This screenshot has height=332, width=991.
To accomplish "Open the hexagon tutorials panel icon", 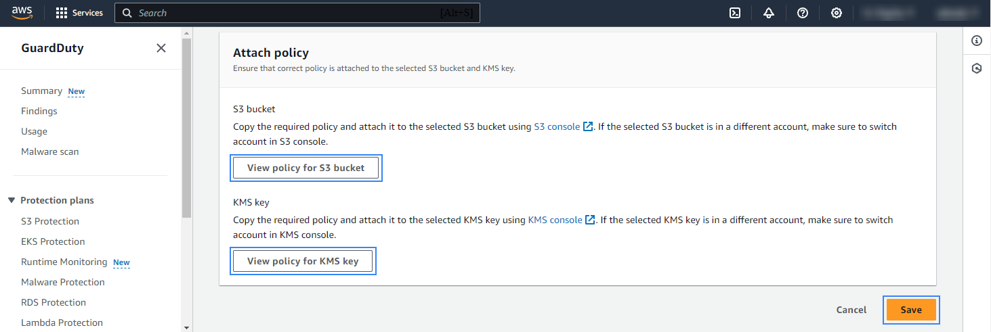I will click(x=977, y=68).
